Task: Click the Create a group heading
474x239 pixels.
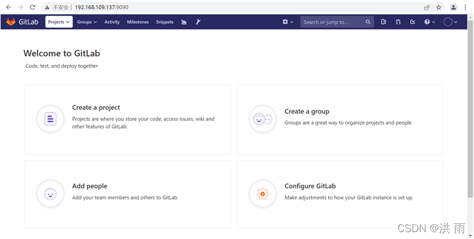Action: coord(307,111)
